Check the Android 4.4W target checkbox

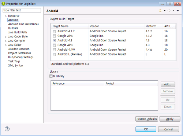point(54,50)
